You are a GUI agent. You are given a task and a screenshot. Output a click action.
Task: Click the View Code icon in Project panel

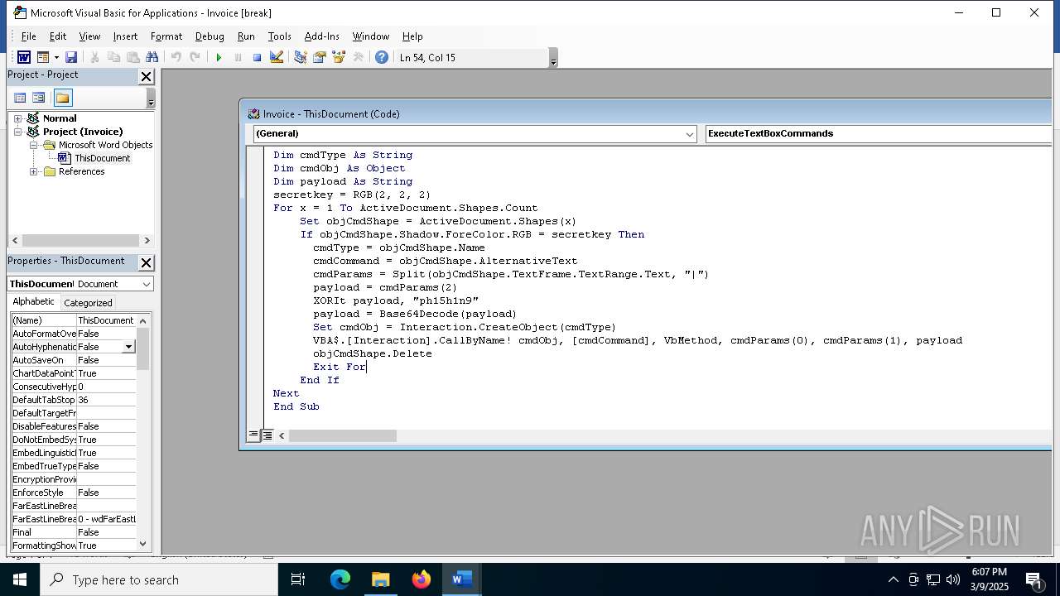[21, 98]
